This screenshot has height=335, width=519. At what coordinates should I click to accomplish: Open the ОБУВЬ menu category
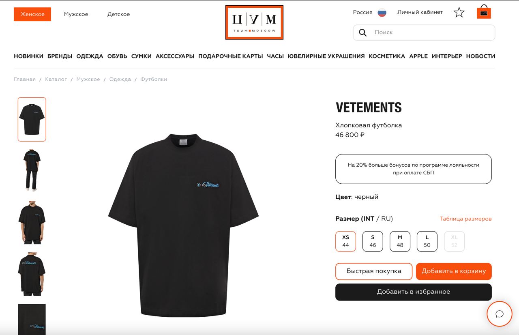click(x=117, y=56)
